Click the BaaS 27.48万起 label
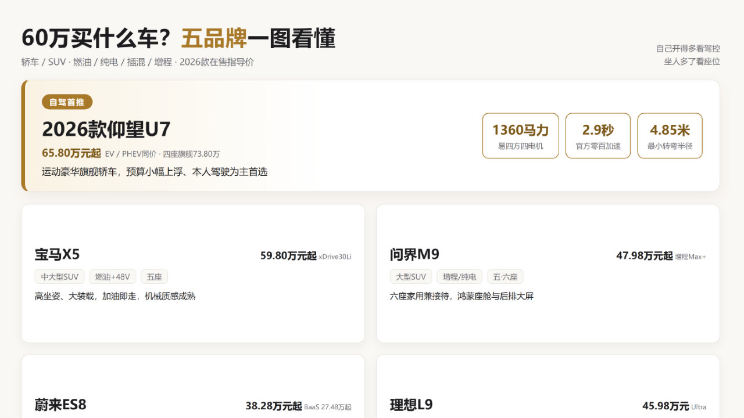 [x=328, y=407]
